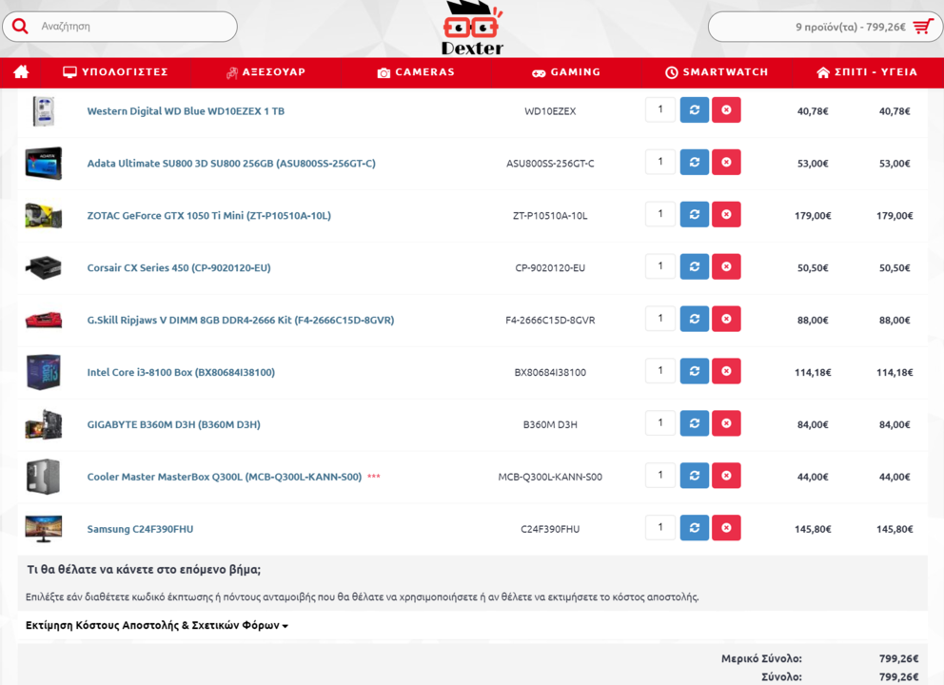Open ZOTAC GeForce GTX 1050 Ti Mini link
This screenshot has width=944, height=685.
tap(209, 216)
